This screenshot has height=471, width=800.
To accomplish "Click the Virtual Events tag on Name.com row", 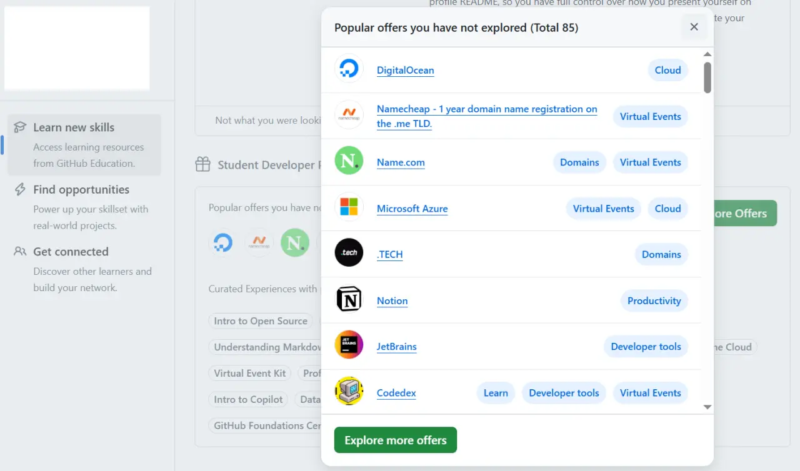I will (x=650, y=162).
